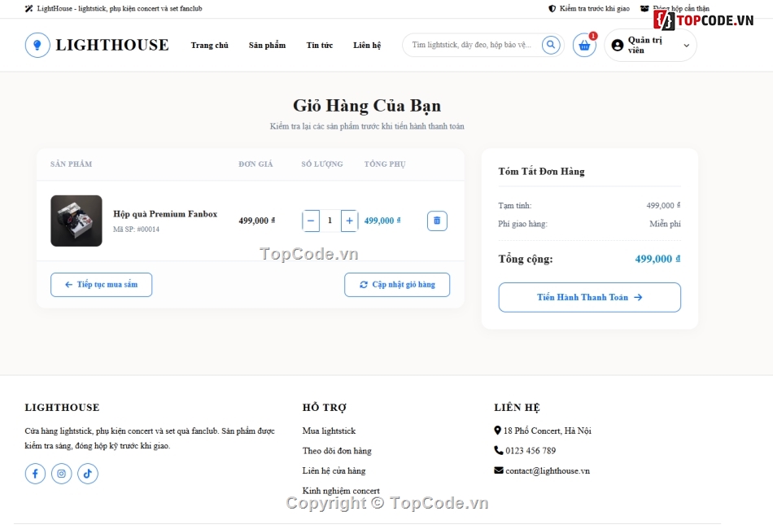Expand the Quản trị viên dropdown

pyautogui.click(x=686, y=46)
